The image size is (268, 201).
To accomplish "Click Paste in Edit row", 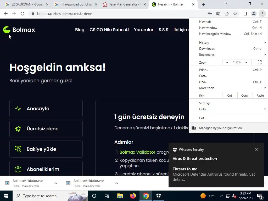I will click(x=260, y=96).
